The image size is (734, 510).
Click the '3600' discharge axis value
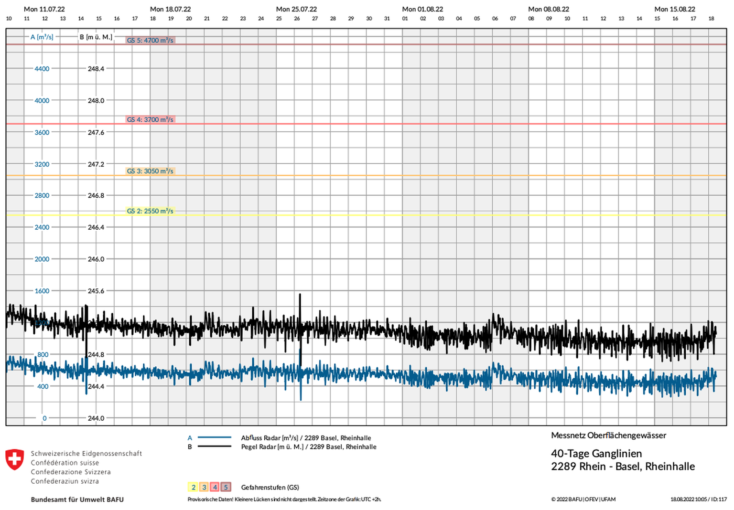[42, 132]
